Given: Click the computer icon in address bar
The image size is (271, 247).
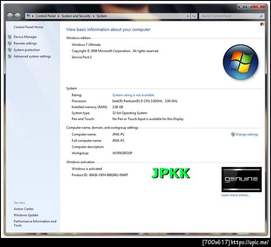Looking at the screenshot, I should 28,16.
